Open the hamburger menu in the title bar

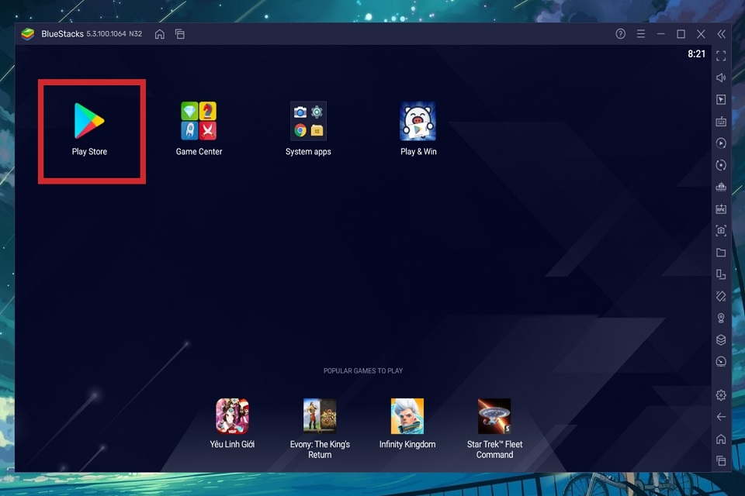tap(641, 33)
